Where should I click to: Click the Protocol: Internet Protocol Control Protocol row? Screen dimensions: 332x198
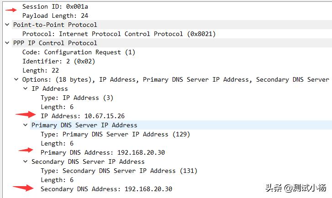coord(119,34)
